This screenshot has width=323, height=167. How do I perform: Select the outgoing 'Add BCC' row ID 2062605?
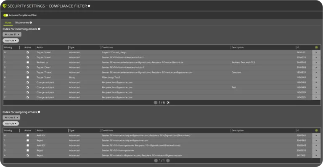click(161, 146)
